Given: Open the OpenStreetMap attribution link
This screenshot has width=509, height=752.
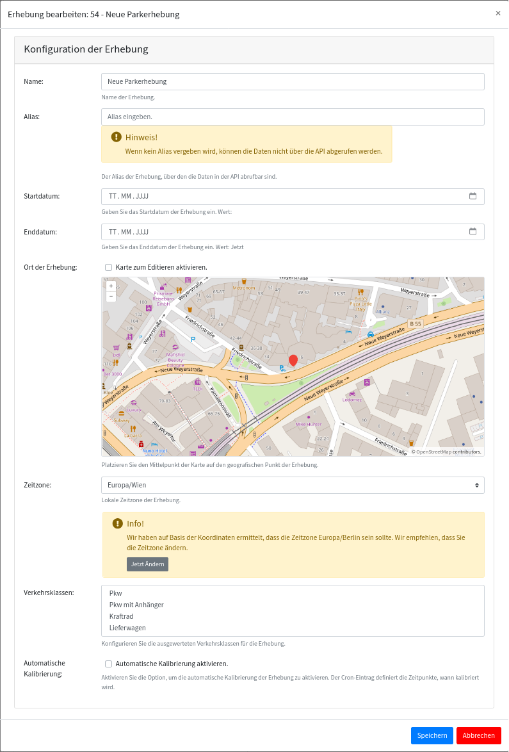Looking at the screenshot, I should point(433,452).
